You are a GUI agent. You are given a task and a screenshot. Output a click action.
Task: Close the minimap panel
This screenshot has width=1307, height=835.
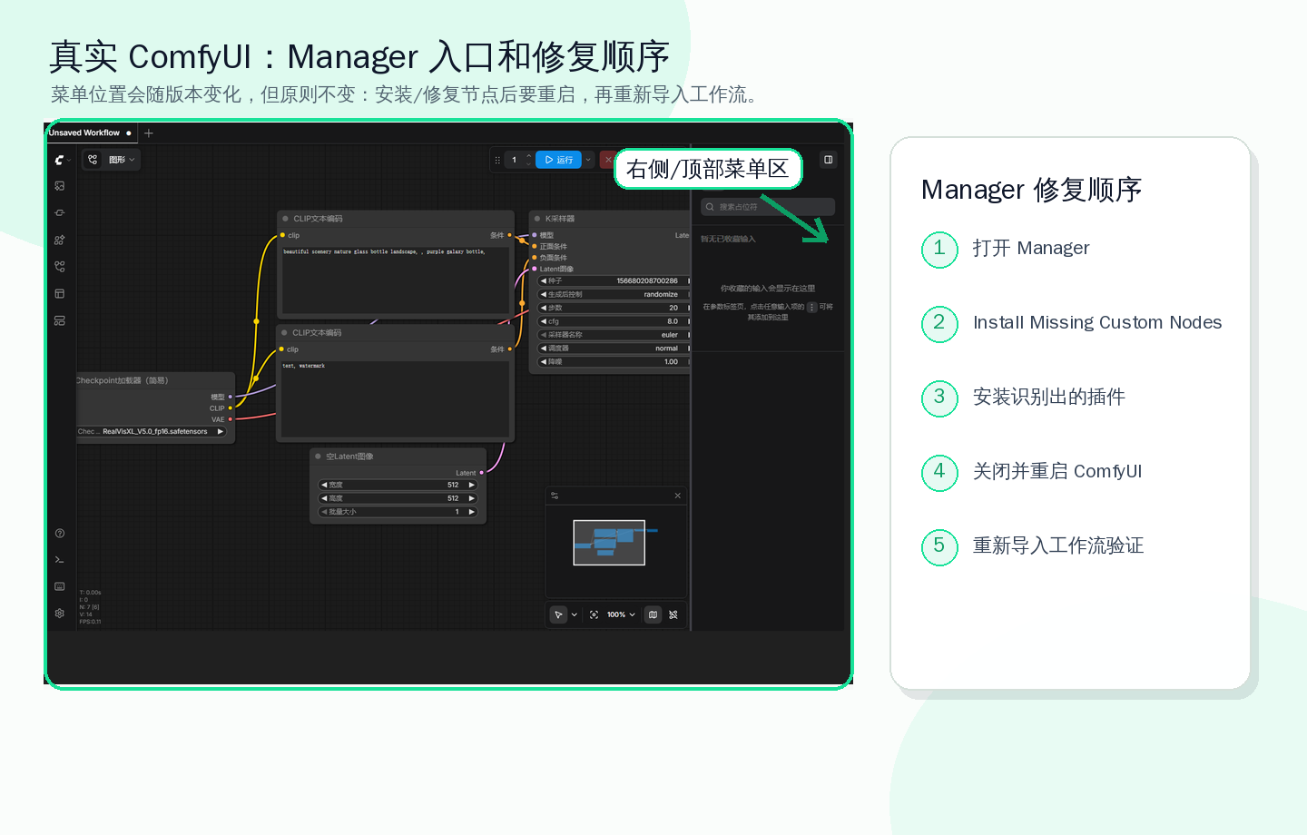677,496
